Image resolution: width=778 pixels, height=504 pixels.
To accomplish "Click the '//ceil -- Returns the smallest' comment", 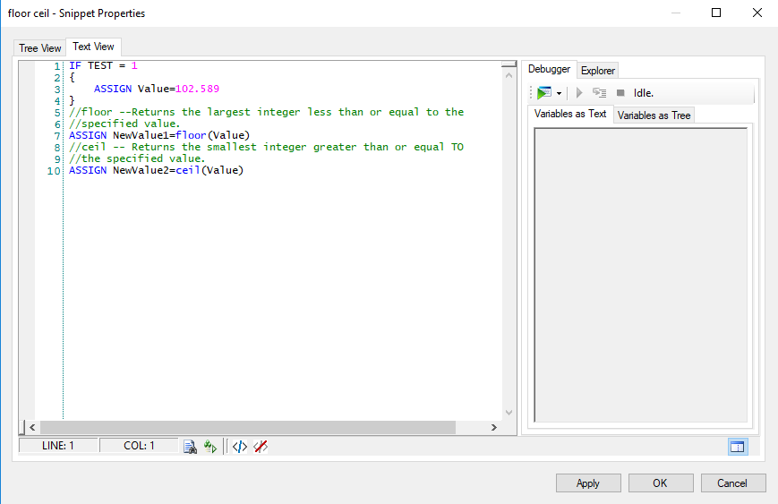I will pos(267,147).
